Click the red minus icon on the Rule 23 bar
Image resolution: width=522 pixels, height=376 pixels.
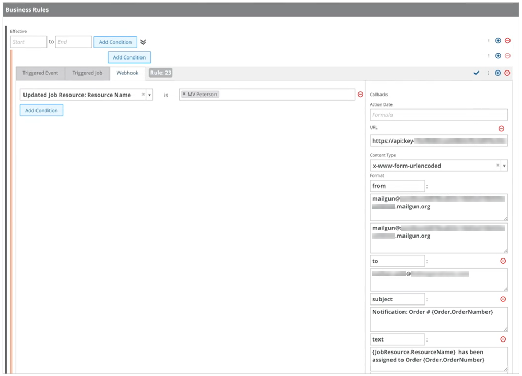coord(507,73)
